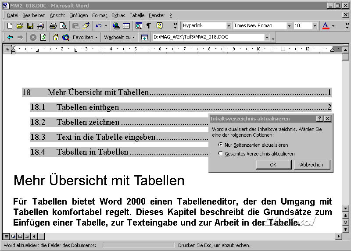Click the vertical scrollbar down arrow
Screen dimensions: 351x251
click(x=346, y=209)
